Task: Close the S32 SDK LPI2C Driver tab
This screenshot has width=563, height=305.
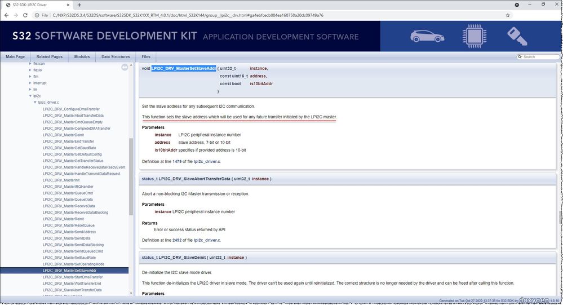Action: coord(68,5)
